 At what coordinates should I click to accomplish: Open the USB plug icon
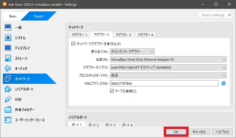[x=8, y=99]
